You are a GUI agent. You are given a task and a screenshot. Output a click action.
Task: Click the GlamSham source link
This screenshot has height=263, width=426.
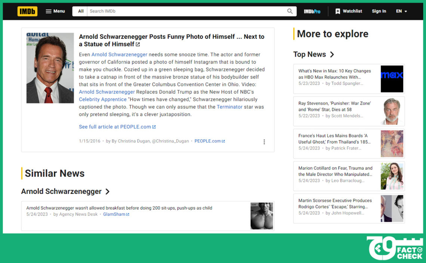coord(116,214)
